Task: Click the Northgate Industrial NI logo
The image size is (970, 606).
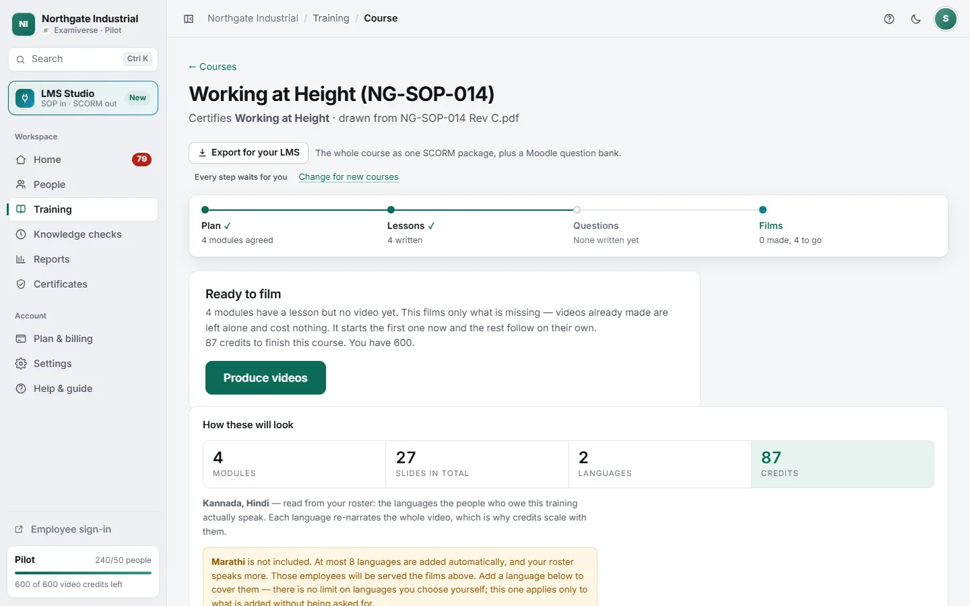Action: coord(24,24)
